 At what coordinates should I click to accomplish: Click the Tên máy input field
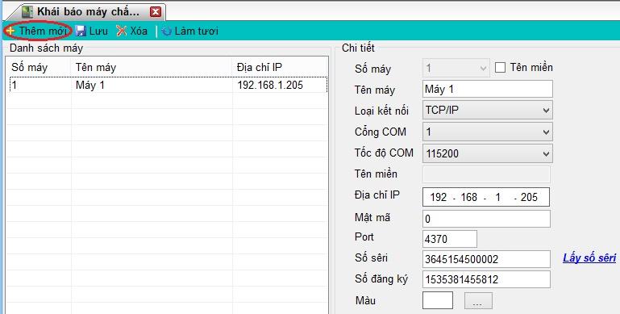[x=487, y=89]
